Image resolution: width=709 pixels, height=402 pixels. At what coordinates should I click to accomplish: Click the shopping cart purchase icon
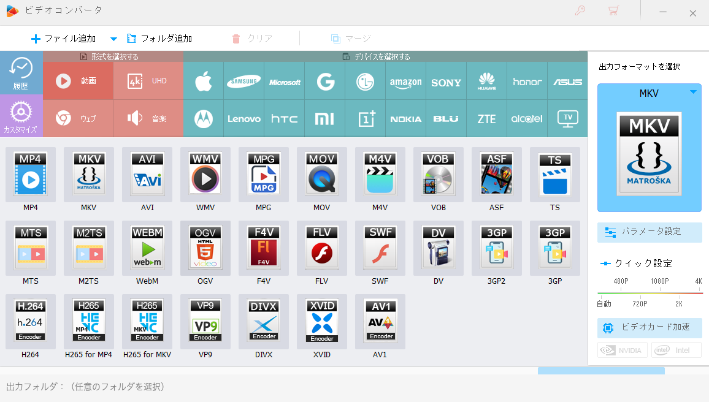pos(613,11)
